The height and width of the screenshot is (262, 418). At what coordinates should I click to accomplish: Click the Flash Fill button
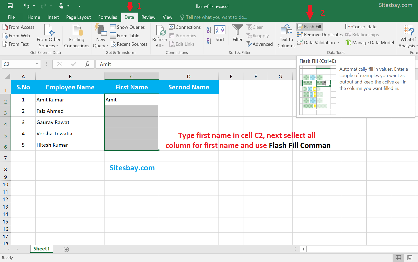[x=309, y=27]
